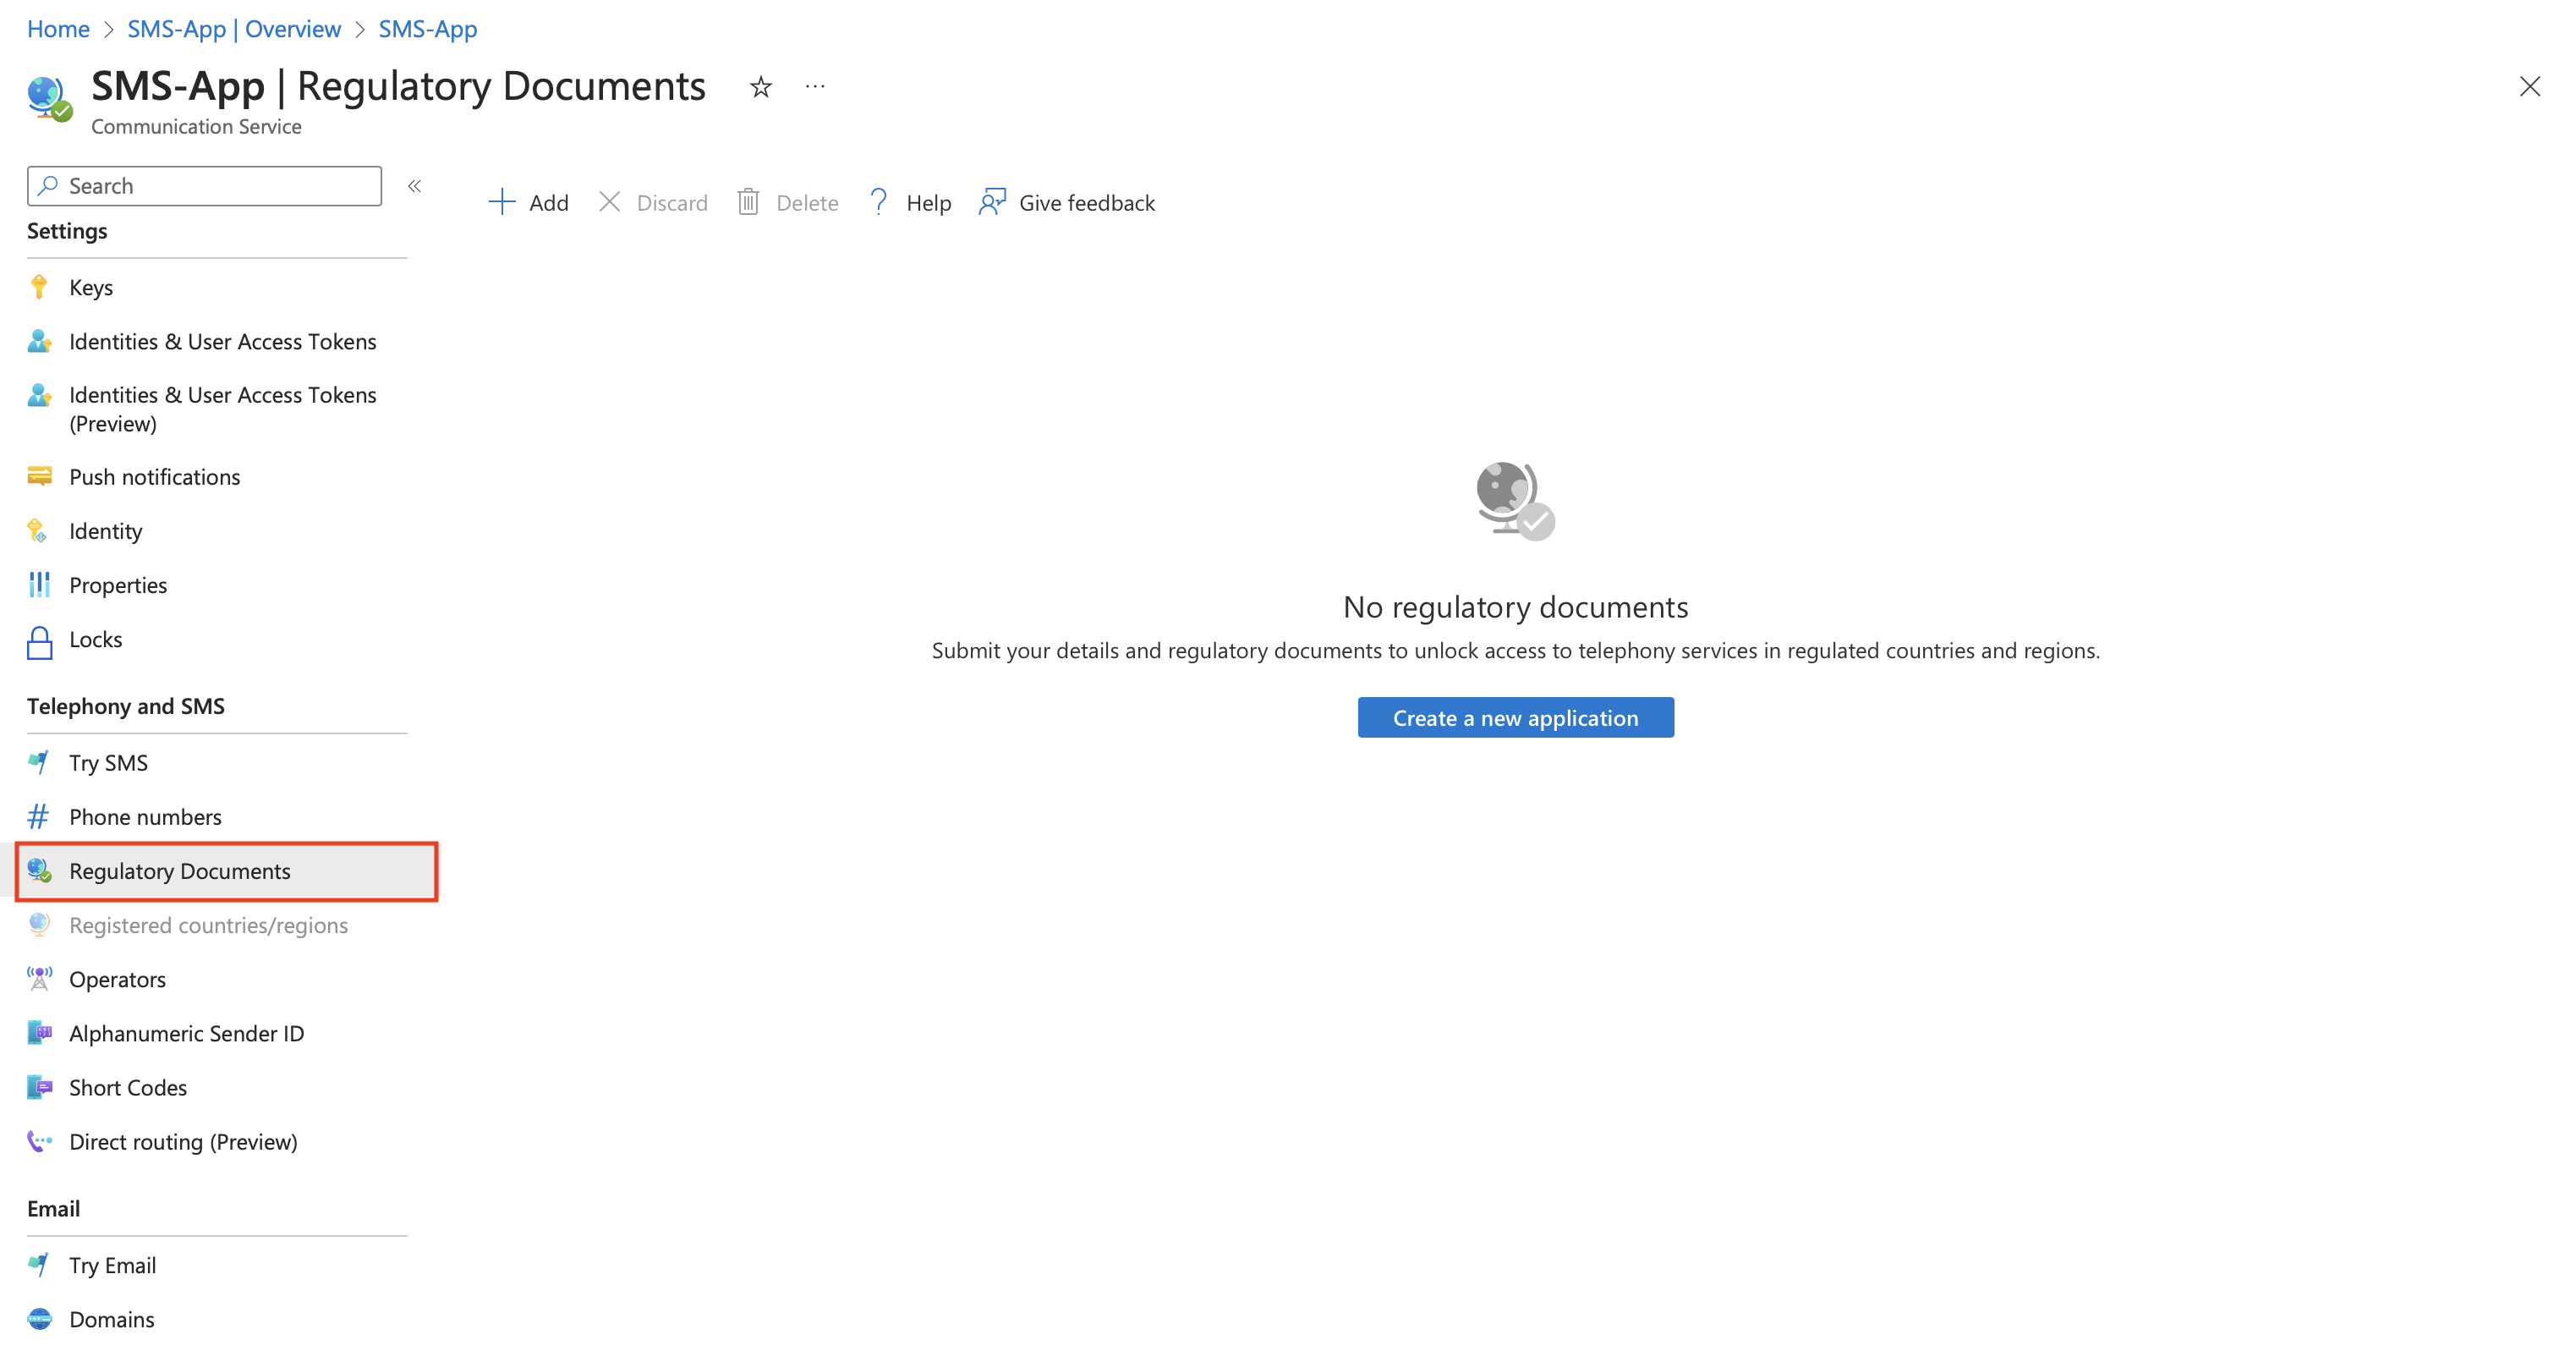The height and width of the screenshot is (1362, 2576).
Task: Click the Delete toolbar action
Action: 787,203
